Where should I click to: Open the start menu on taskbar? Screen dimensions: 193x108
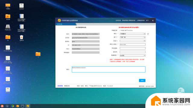[x=2, y=106]
